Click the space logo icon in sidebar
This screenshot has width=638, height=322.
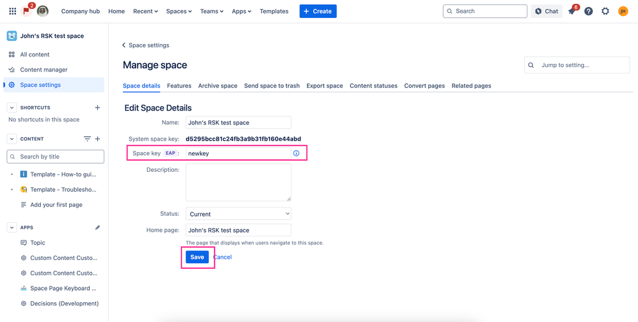coord(12,36)
